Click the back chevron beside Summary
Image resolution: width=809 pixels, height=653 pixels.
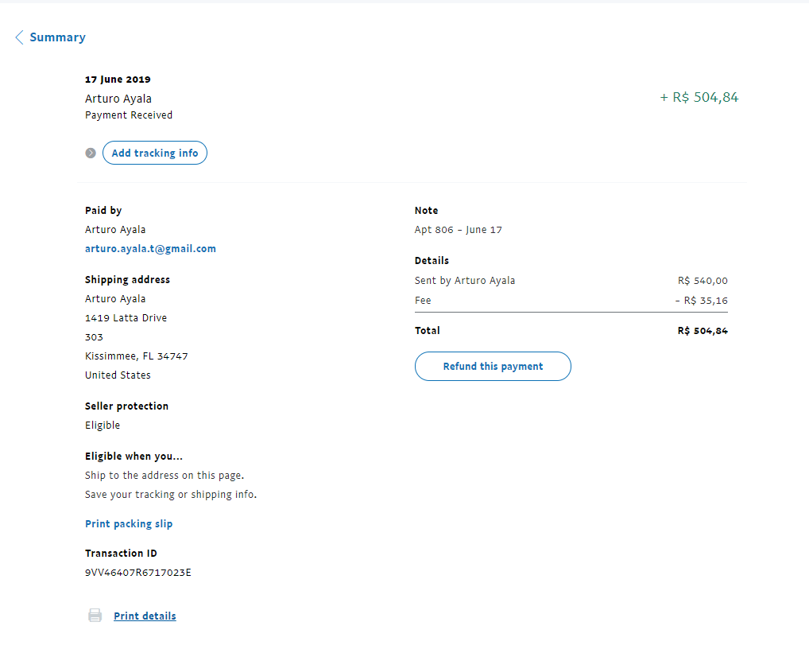pos(19,37)
